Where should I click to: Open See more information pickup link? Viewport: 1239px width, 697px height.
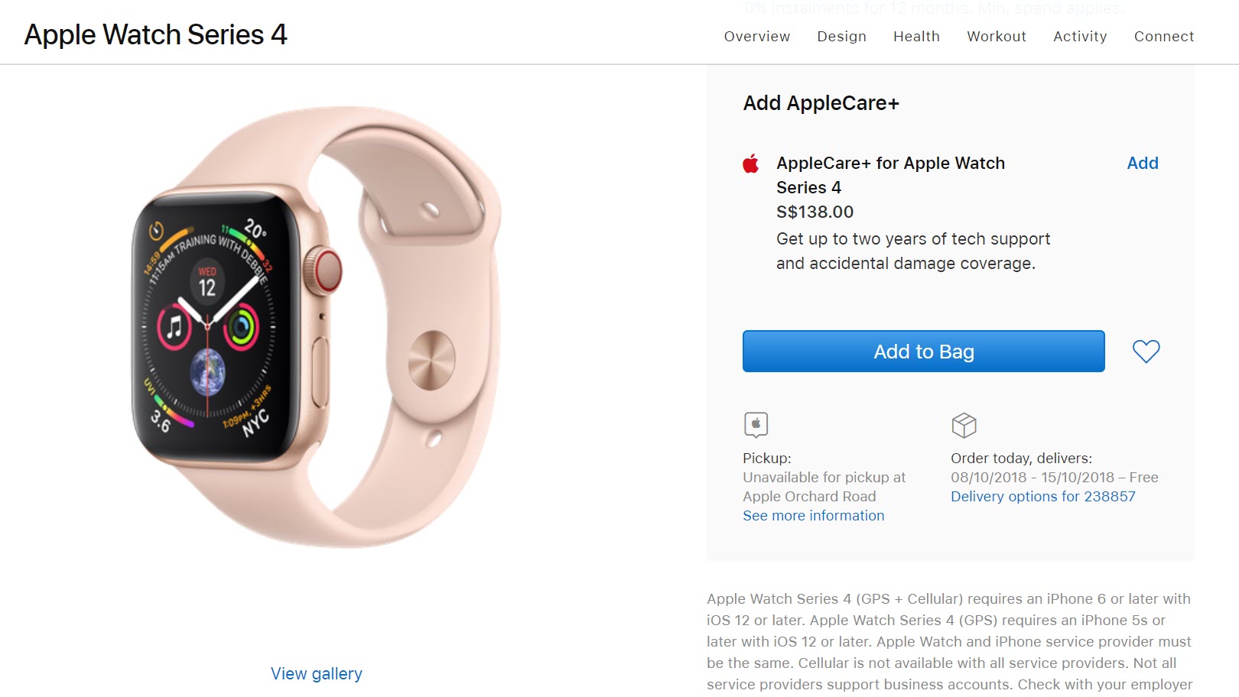click(813, 516)
